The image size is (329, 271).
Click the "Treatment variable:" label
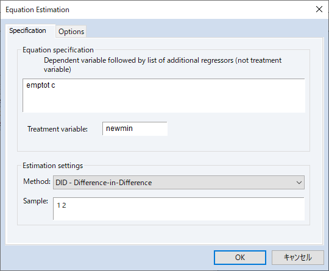click(57, 129)
